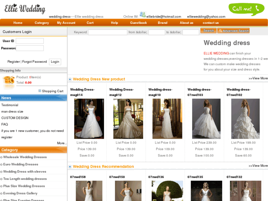Click the Wedding dress-07nwd102 title link
Image resolution: width=268 pixels, height=201 pixels.
(239, 92)
